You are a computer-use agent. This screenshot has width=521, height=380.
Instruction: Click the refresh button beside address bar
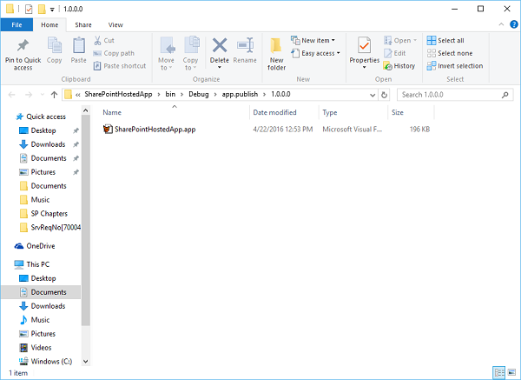point(384,95)
